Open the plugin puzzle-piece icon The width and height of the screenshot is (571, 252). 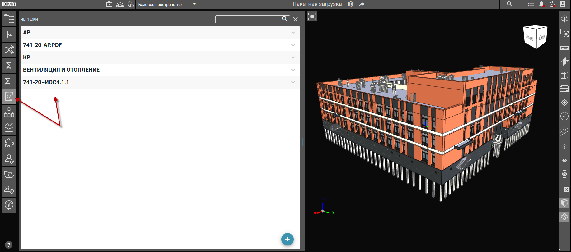[9, 143]
